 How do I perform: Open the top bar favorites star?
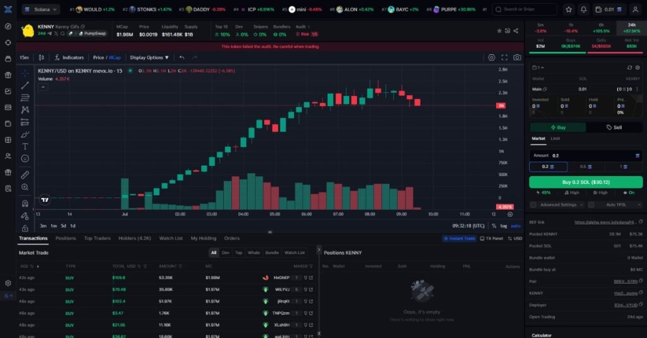569,9
